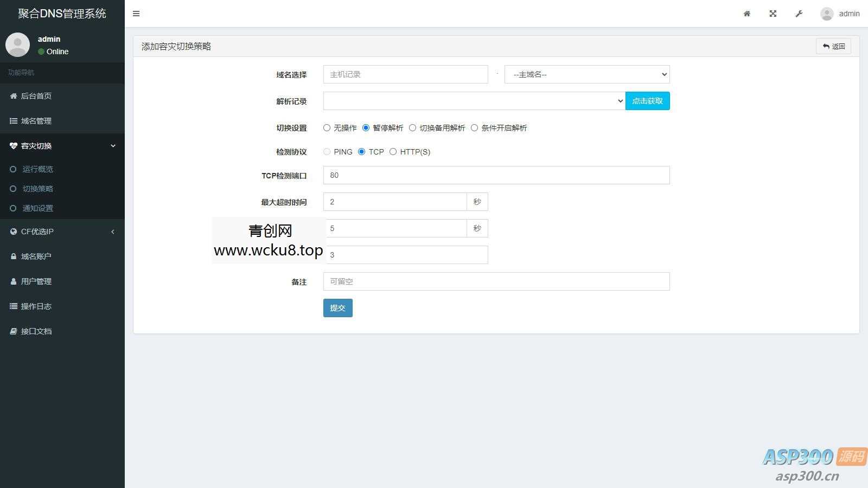Open 接口文档 via the book icon
The image size is (868, 488).
[x=14, y=331]
